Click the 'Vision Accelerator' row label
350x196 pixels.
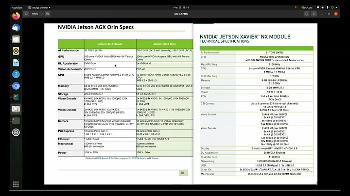pyautogui.click(x=70, y=69)
